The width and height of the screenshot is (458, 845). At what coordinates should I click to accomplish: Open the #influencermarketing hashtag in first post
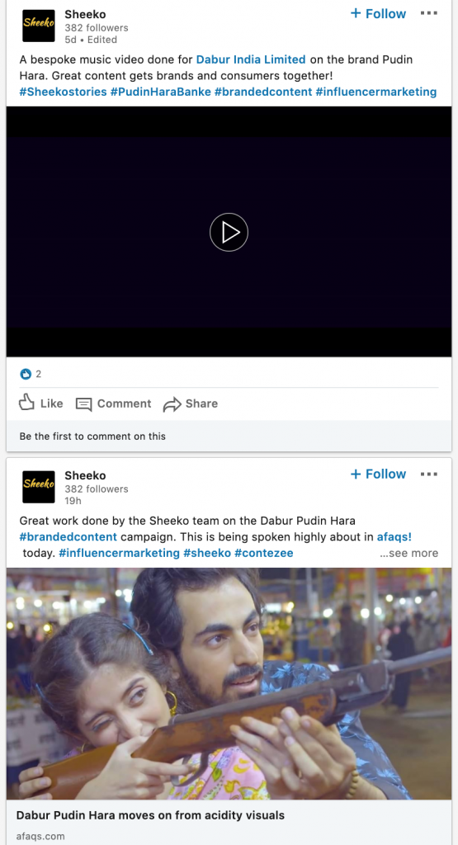point(376,92)
